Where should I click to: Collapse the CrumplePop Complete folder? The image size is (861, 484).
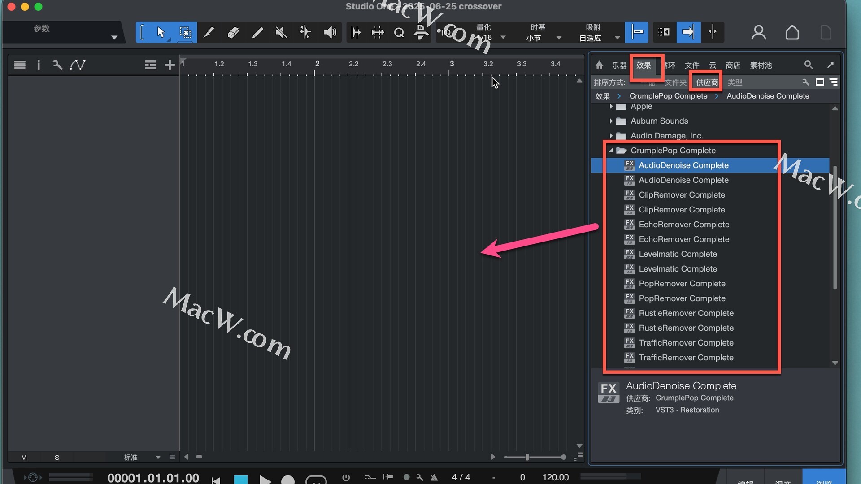pyautogui.click(x=611, y=151)
